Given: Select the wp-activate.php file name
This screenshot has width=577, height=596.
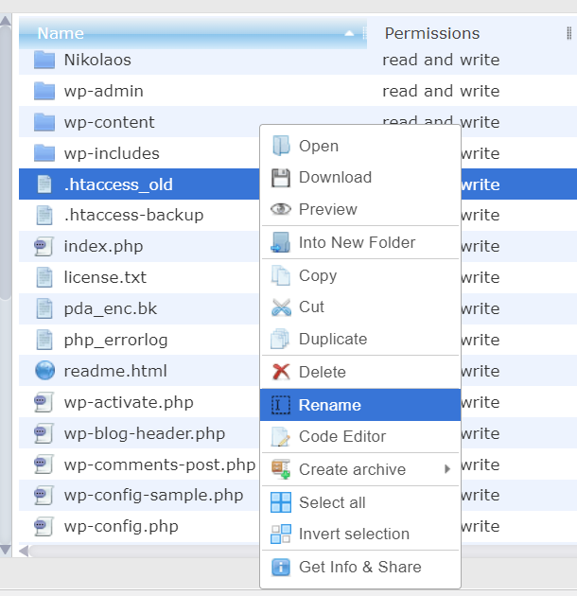Looking at the screenshot, I should [129, 402].
